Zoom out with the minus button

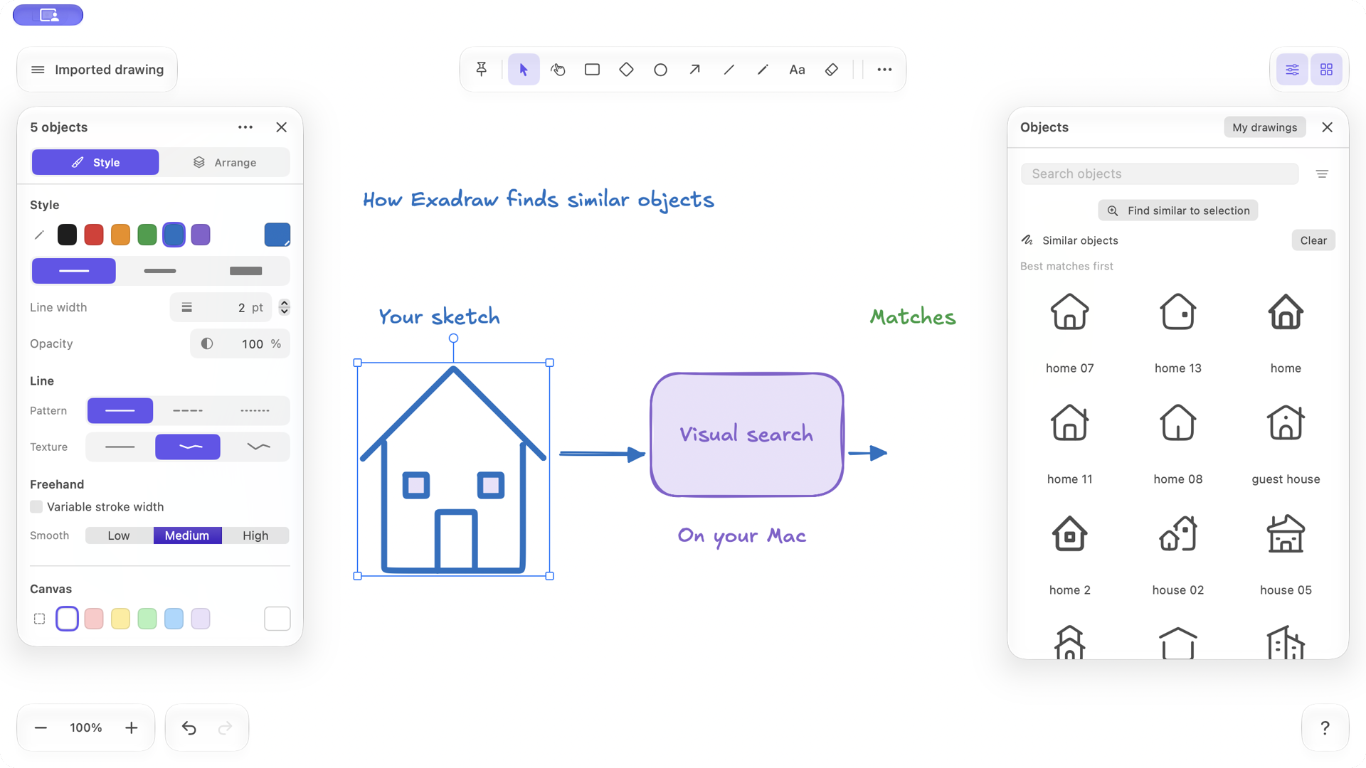point(41,727)
